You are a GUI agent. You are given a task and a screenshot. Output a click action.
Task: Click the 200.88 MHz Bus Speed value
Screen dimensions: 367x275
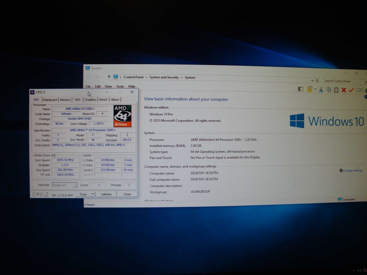pos(65,170)
